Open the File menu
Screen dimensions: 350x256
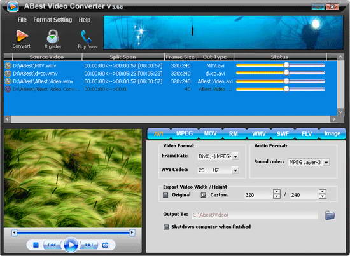click(x=22, y=20)
